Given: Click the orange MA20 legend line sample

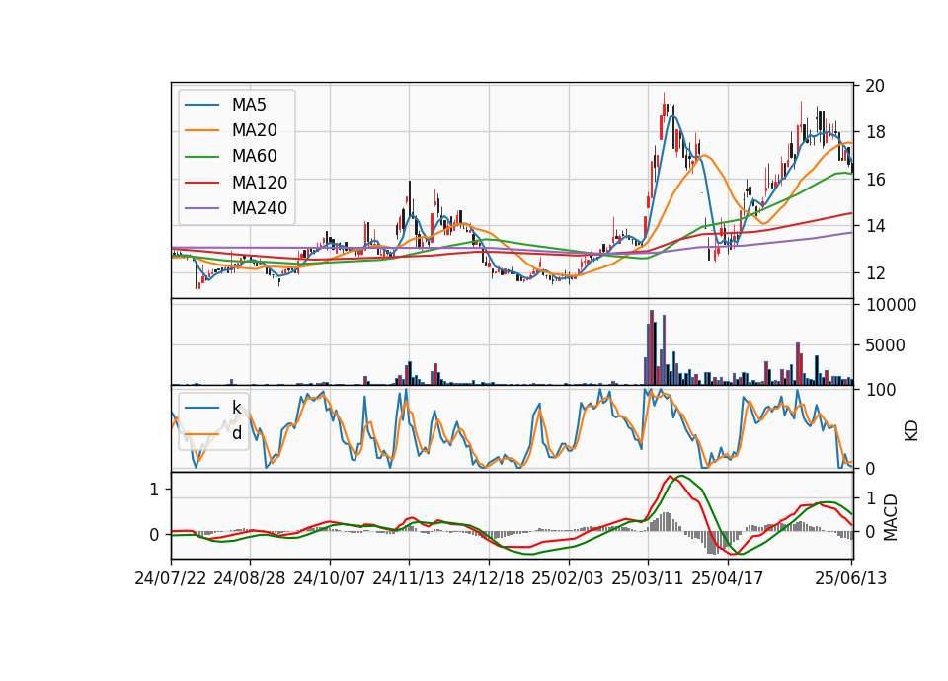Looking at the screenshot, I should pos(201,130).
